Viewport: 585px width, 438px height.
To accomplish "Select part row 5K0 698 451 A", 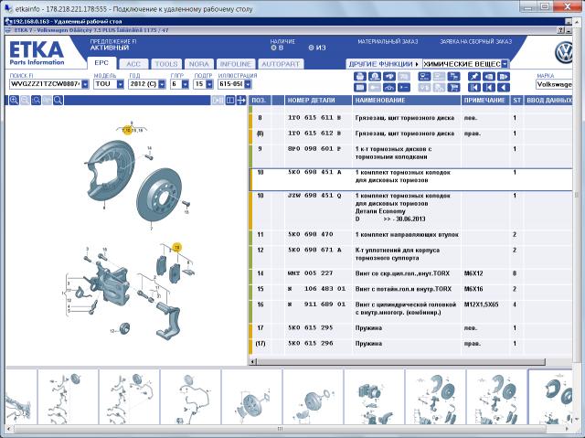I will point(410,180).
